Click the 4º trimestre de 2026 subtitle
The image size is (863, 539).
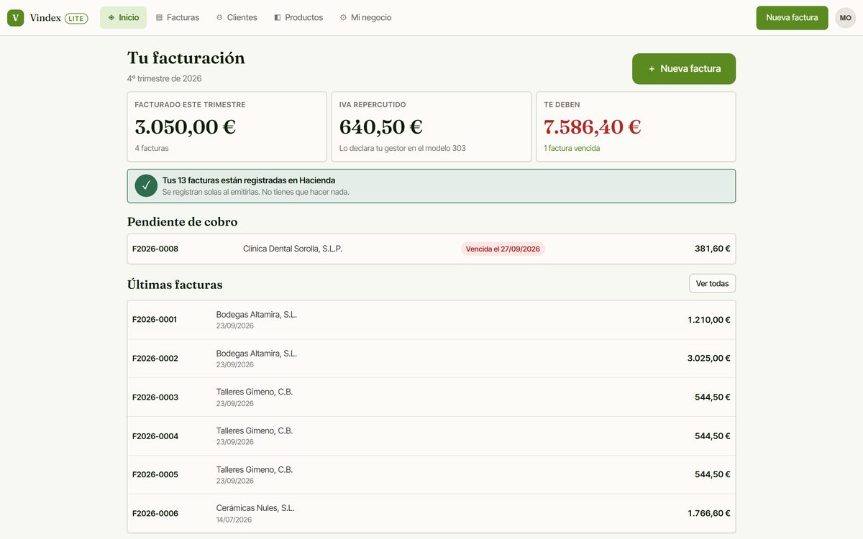coord(165,78)
